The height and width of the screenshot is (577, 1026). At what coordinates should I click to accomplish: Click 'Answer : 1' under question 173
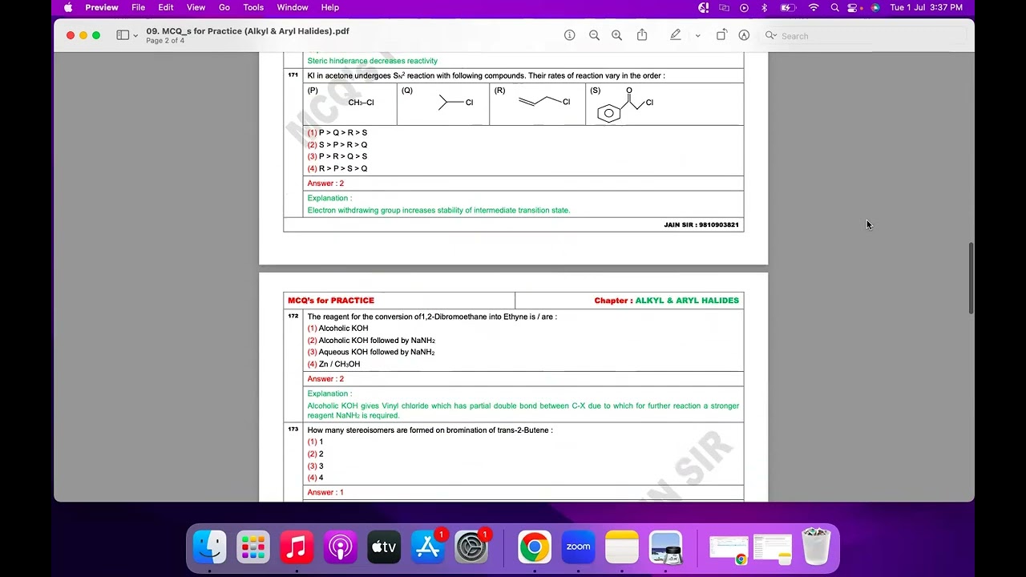point(325,492)
